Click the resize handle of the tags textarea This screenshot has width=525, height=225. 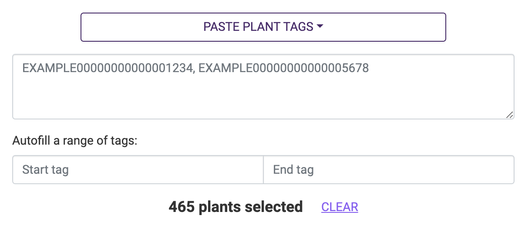click(509, 115)
